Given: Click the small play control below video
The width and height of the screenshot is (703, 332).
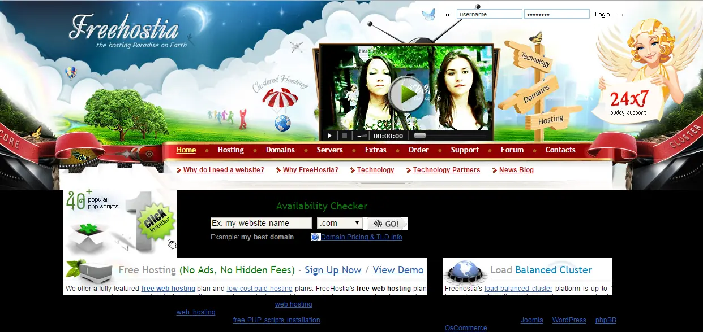Looking at the screenshot, I should [330, 136].
